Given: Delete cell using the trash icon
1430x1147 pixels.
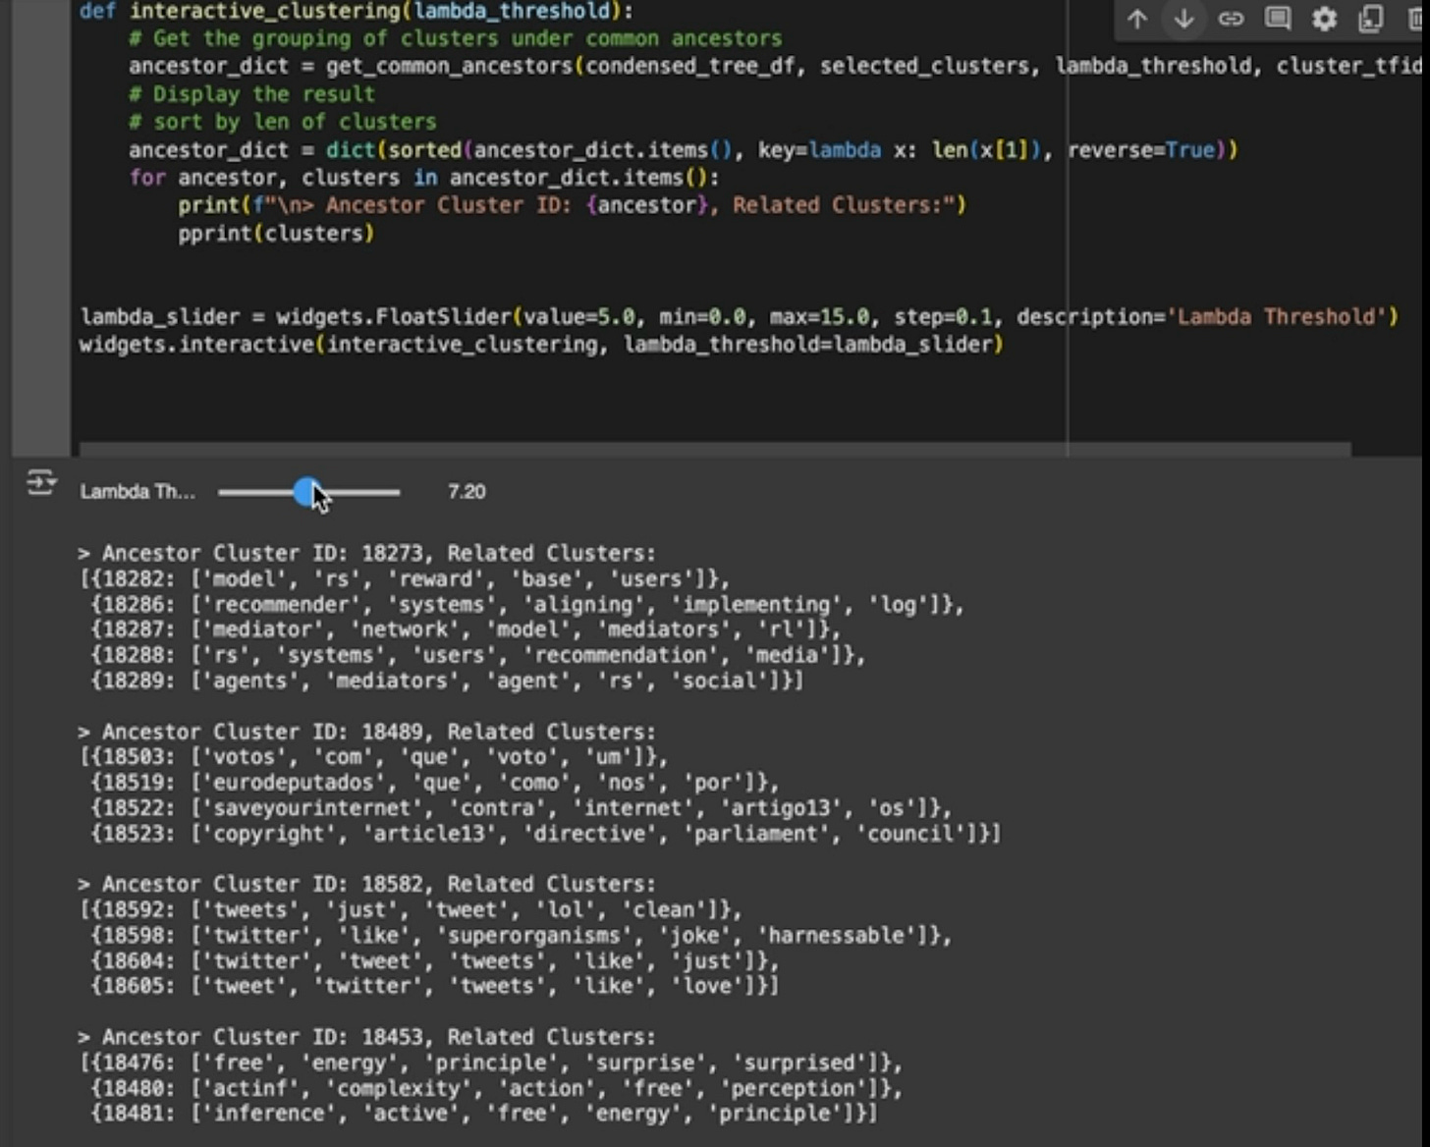Looking at the screenshot, I should pyautogui.click(x=1417, y=19).
